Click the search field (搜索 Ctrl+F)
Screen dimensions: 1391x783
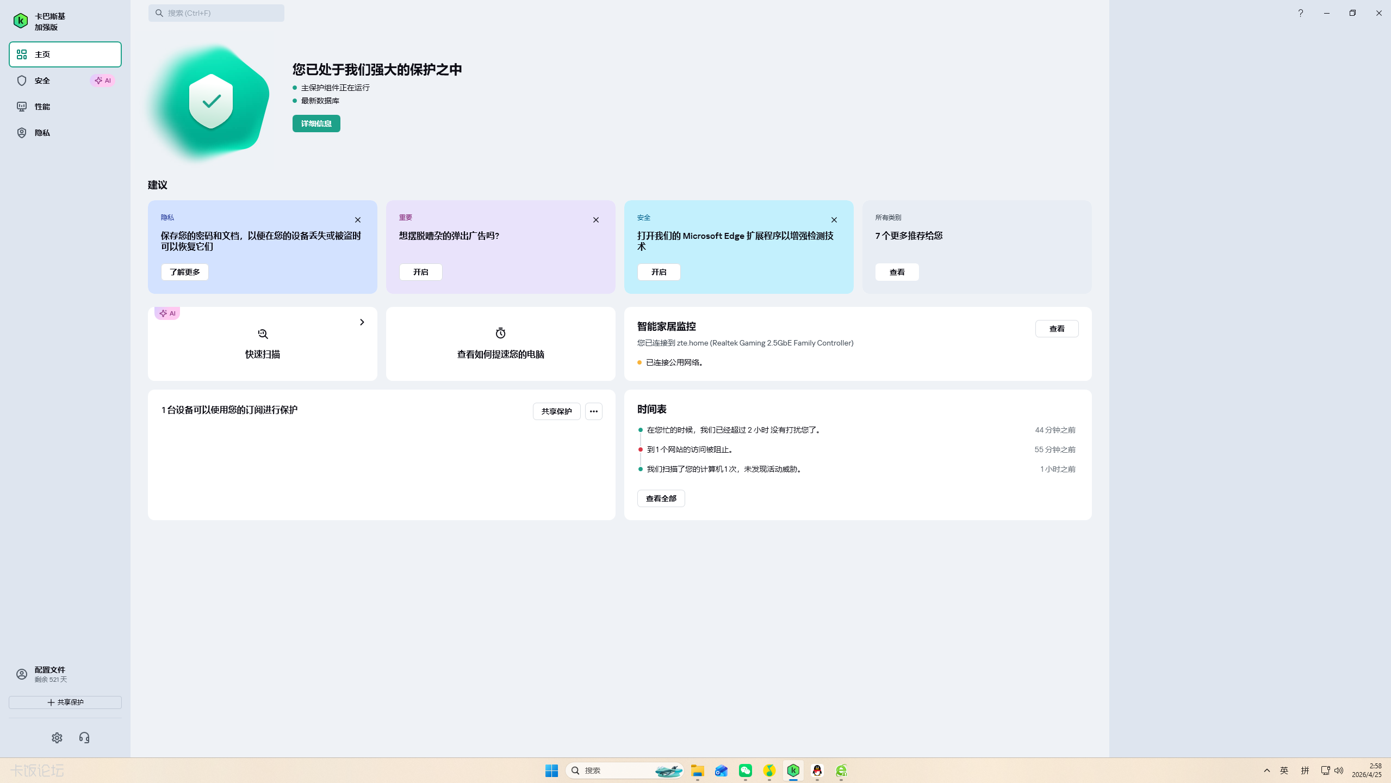[x=216, y=13]
